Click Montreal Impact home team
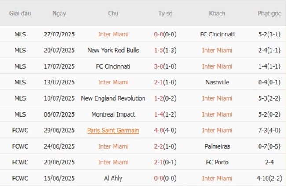286x186 pixels. click(x=113, y=114)
